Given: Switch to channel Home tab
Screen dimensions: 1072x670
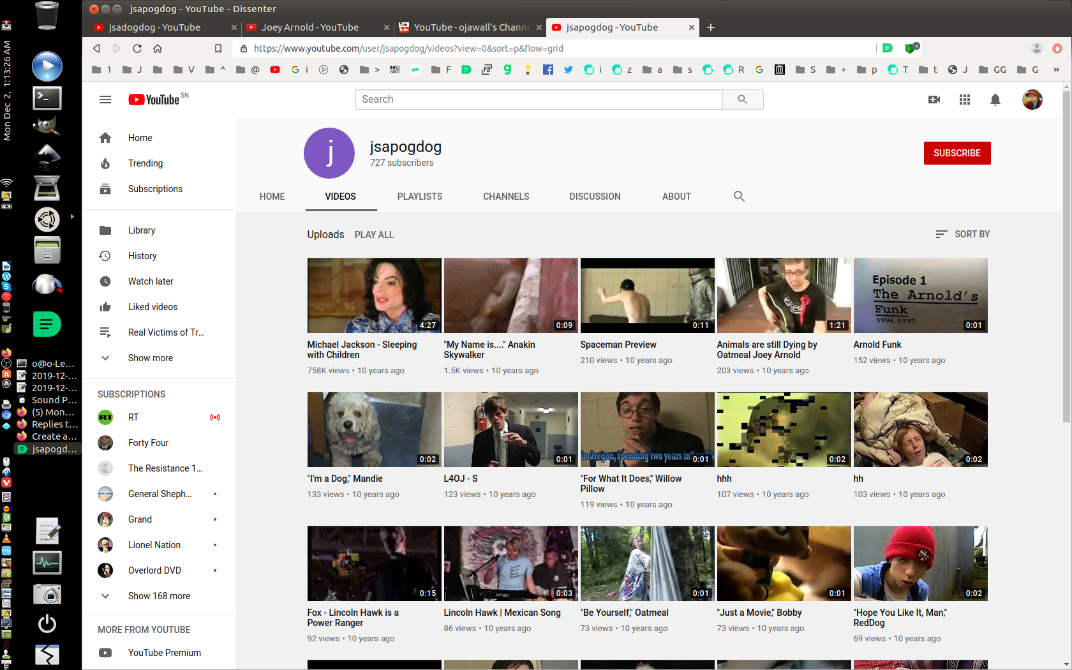Looking at the screenshot, I should 272,197.
